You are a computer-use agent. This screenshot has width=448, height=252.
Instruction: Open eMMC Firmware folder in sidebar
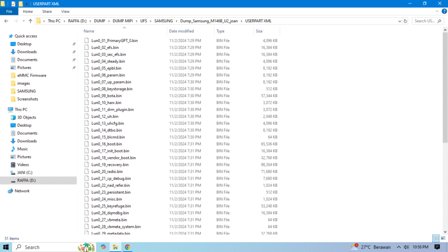pyautogui.click(x=31, y=75)
